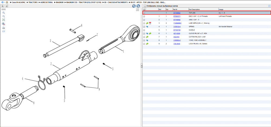Toggle marker circle for YOKE ASSEMBLY row
This screenshot has height=127, width=271.
pyautogui.click(x=144, y=40)
